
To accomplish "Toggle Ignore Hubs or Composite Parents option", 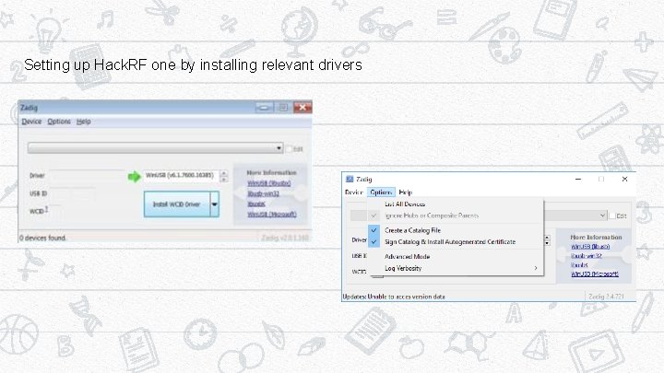I will tap(456, 216).
